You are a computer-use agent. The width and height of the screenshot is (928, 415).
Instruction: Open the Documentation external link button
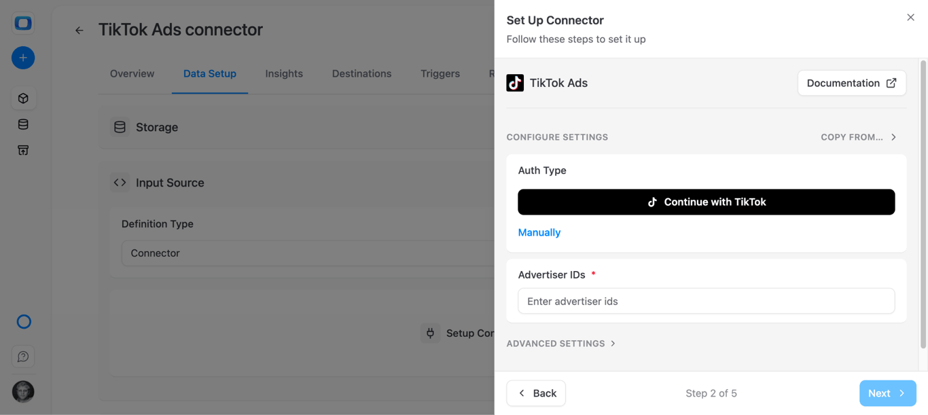pos(852,83)
